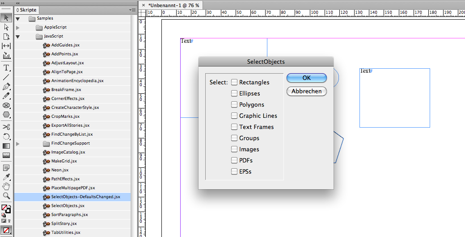
Task: Expand the FindChangeSupport folder triangle
Action: tap(18, 144)
